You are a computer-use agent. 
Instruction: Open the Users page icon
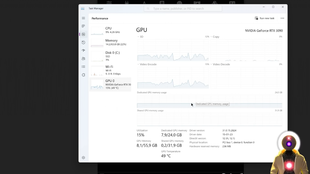click(x=84, y=59)
